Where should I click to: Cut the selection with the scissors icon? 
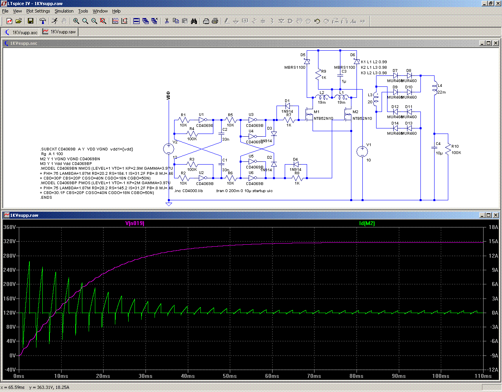167,21
